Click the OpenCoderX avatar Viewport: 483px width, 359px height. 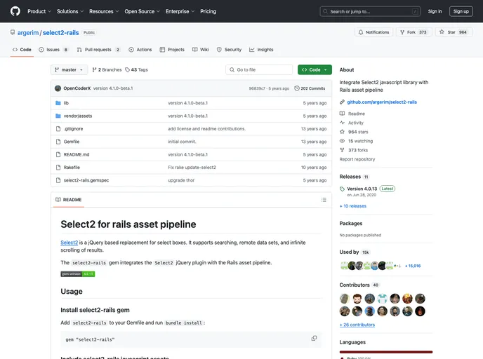[58, 88]
